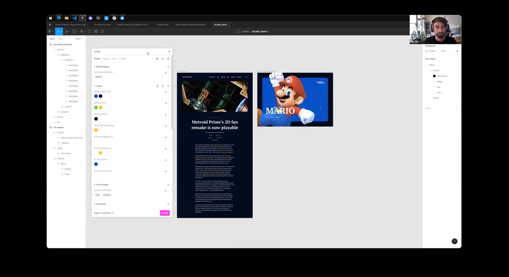Add token to theme.landing.badge group
Screen dimensions: 509x277
[x=165, y=126]
